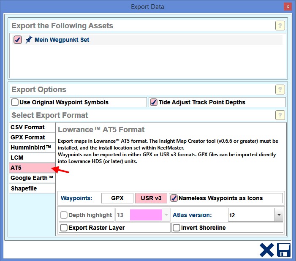
Task: Enable Use Original Waypoint Symbols
Action: coord(15,102)
